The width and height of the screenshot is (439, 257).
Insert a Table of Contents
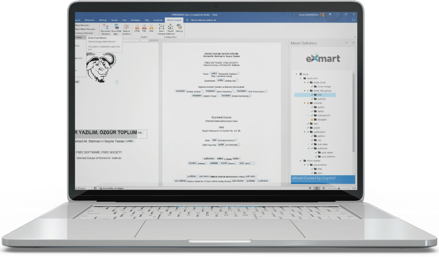pos(126,29)
